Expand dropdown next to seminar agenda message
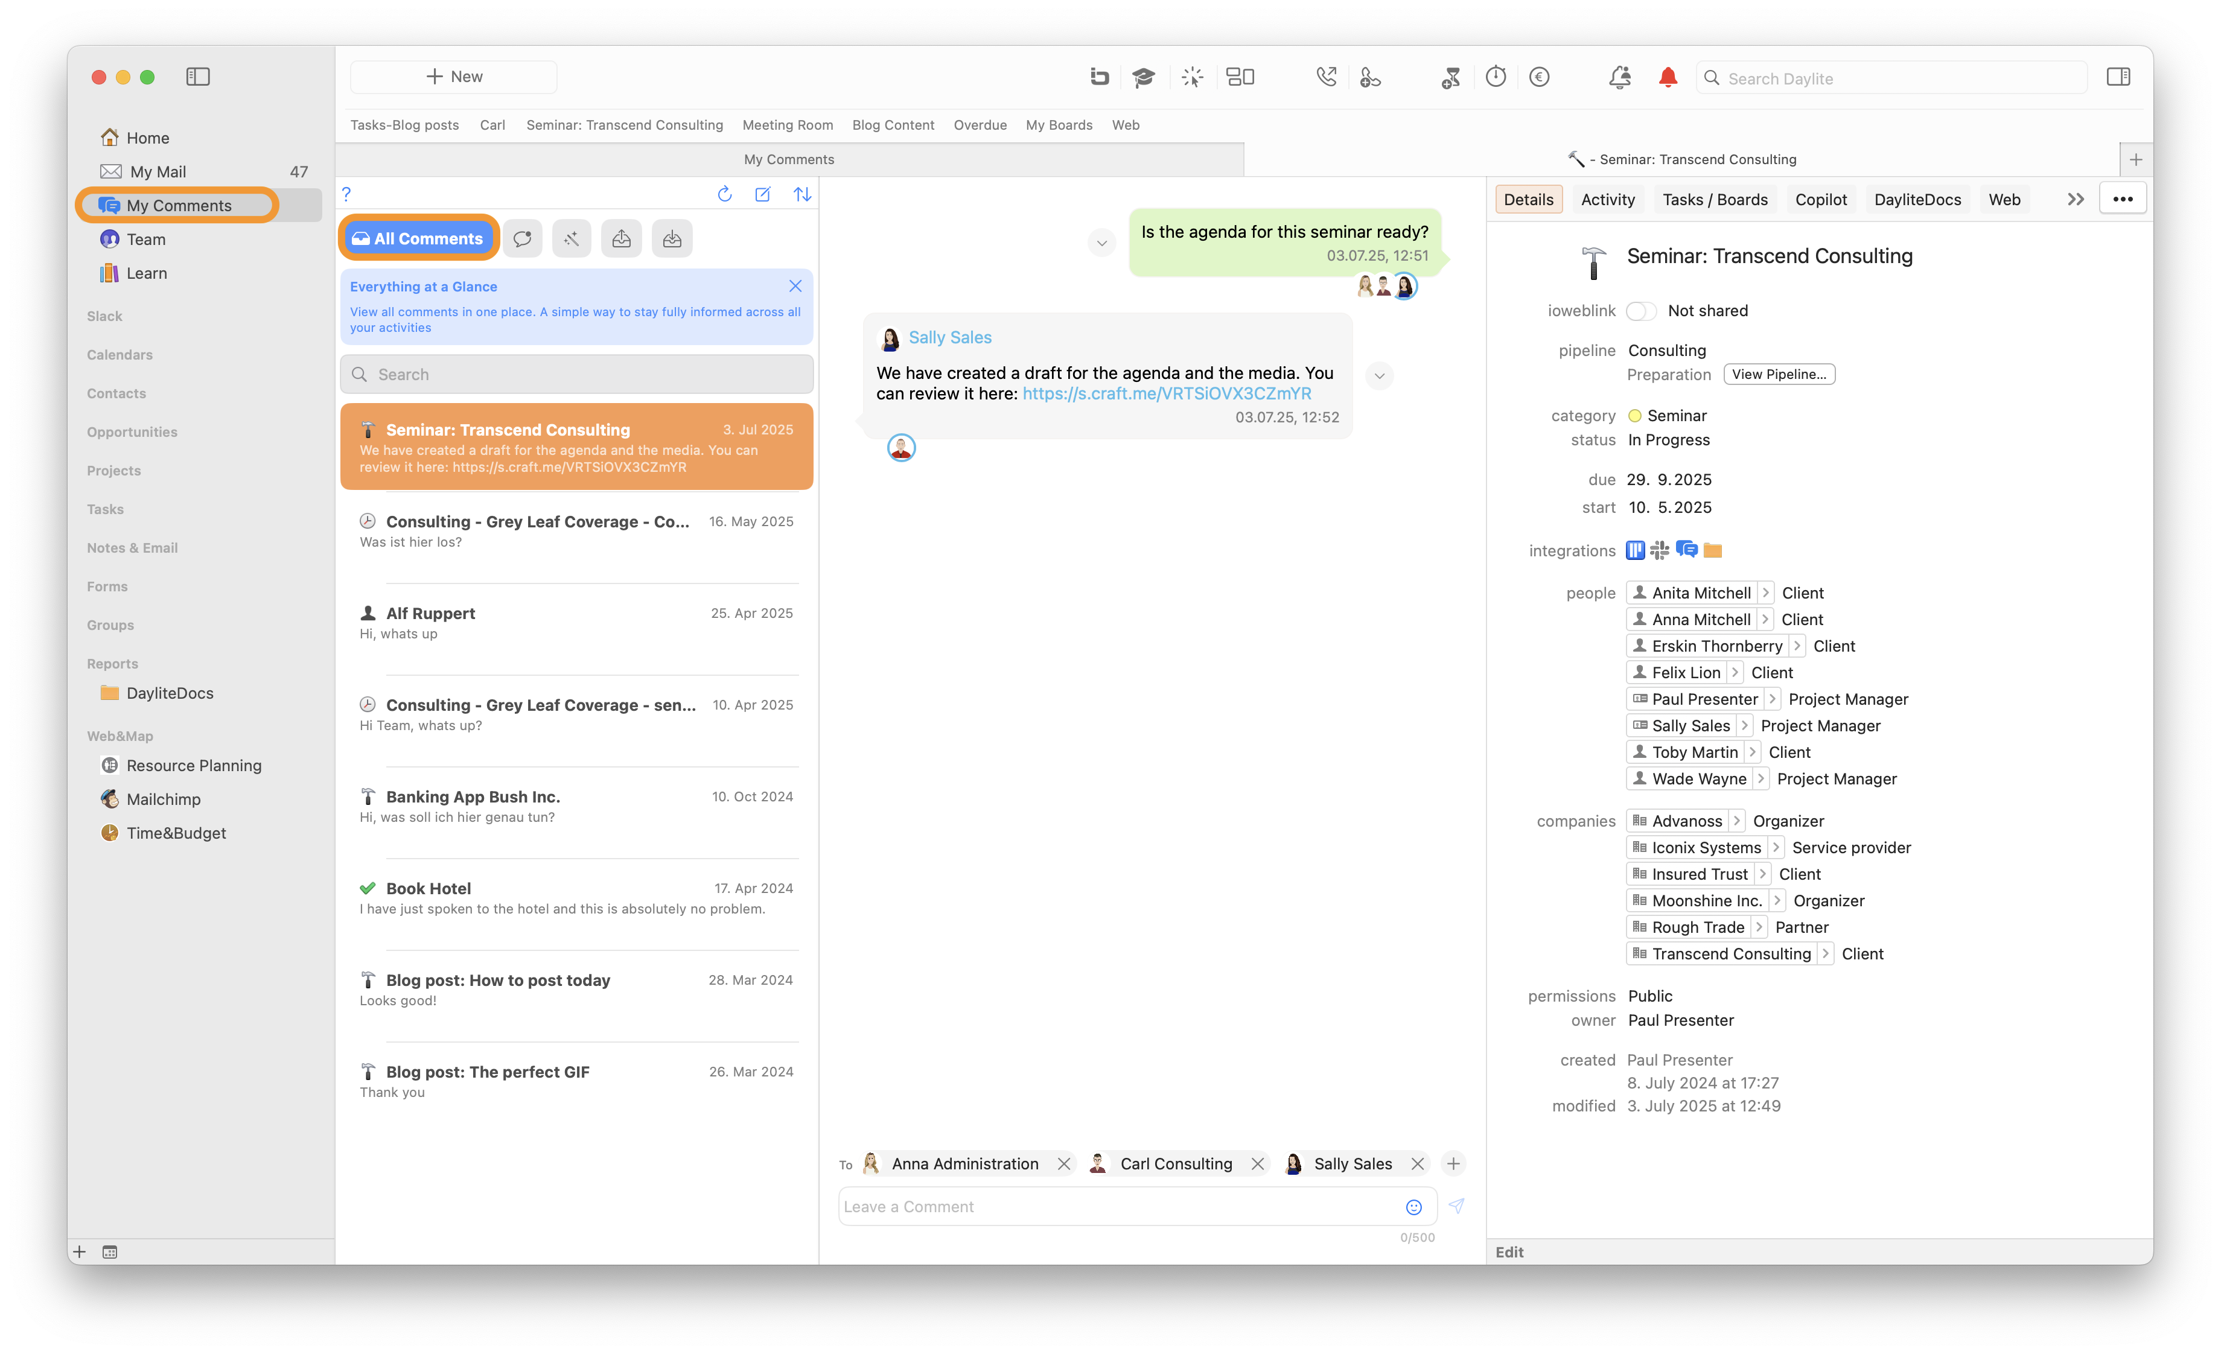 pyautogui.click(x=1101, y=243)
